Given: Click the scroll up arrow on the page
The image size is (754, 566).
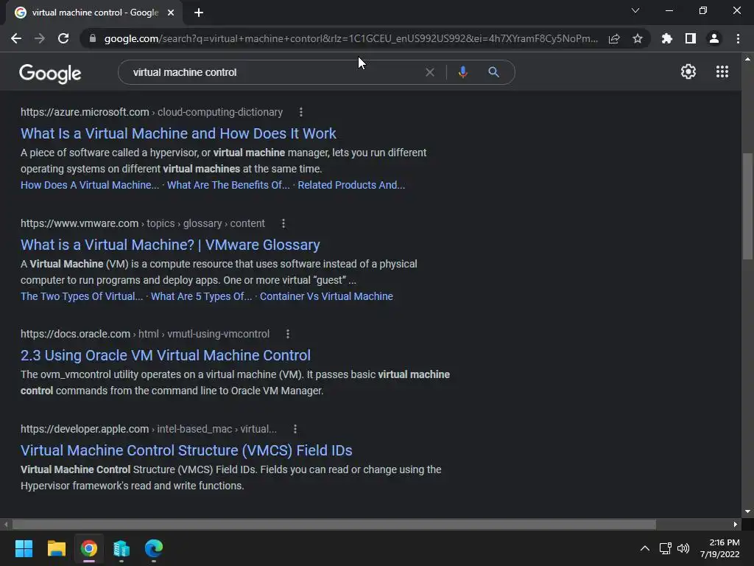Looking at the screenshot, I should [747, 59].
